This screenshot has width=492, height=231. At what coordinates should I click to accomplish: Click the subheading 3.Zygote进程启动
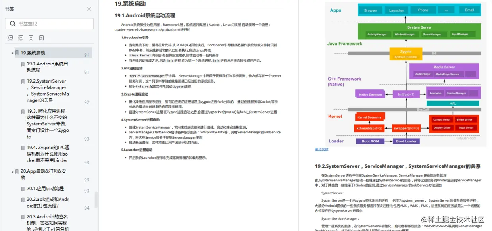tap(135, 94)
